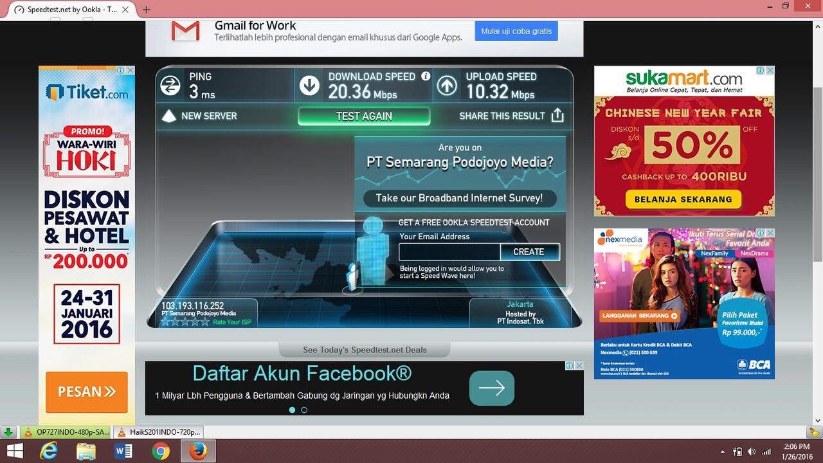Show hidden system tray icons

(x=721, y=451)
